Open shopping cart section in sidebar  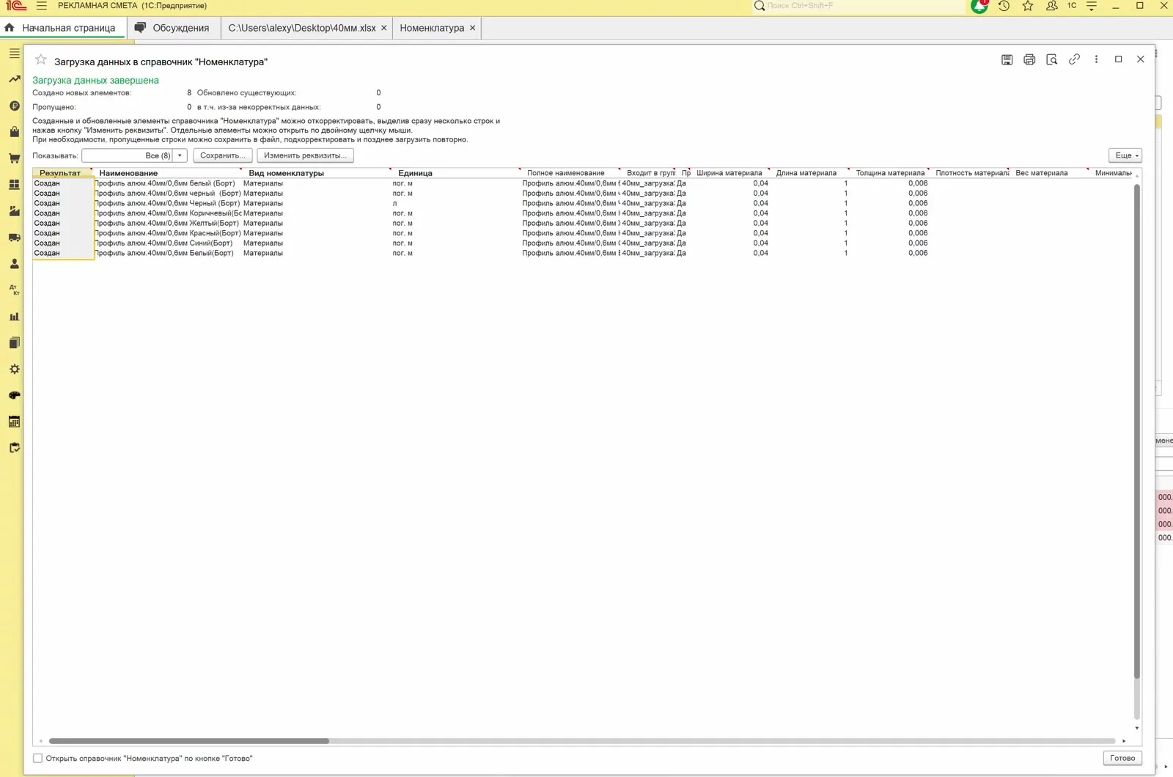(x=14, y=158)
